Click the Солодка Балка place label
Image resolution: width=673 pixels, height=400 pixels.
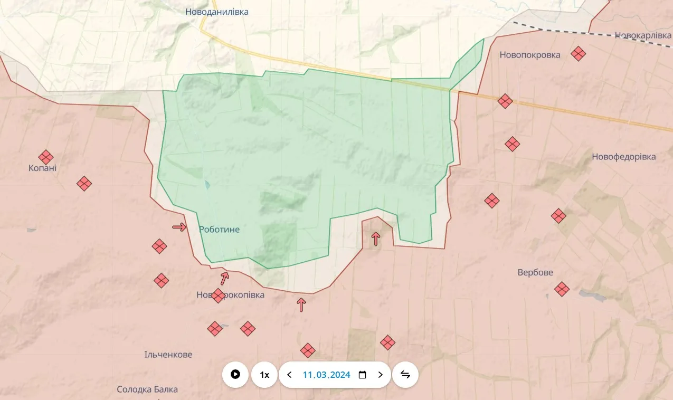coord(147,389)
